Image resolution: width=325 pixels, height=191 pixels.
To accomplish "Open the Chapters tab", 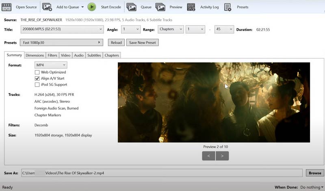I will [x=112, y=55].
